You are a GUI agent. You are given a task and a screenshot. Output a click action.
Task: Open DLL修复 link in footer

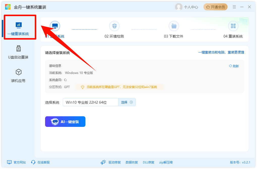148,162
